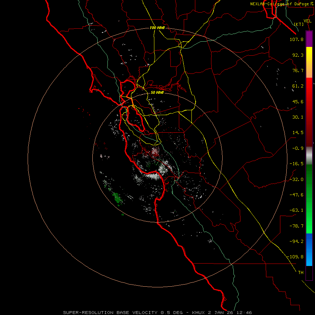Image resolution: width=315 pixels, height=315 pixels.
Task: Click the 92.3 legend value
Action: tap(298, 55)
